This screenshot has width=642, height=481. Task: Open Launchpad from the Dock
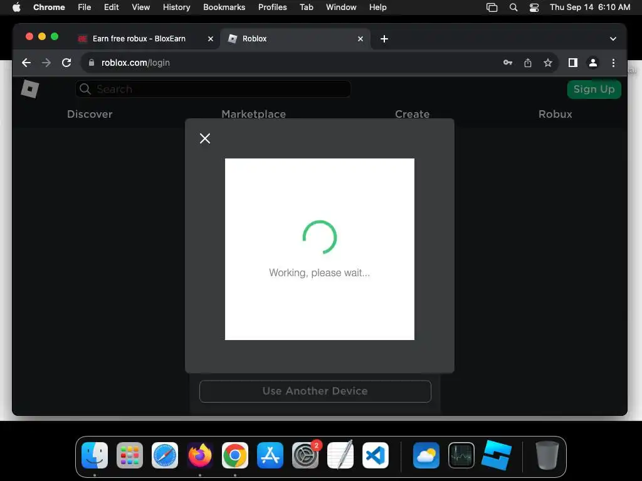tap(130, 455)
